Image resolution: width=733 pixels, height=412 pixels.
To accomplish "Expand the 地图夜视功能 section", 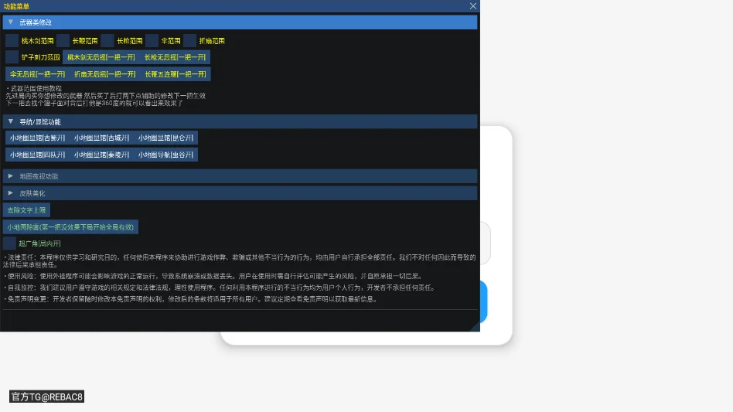I will 240,176.
